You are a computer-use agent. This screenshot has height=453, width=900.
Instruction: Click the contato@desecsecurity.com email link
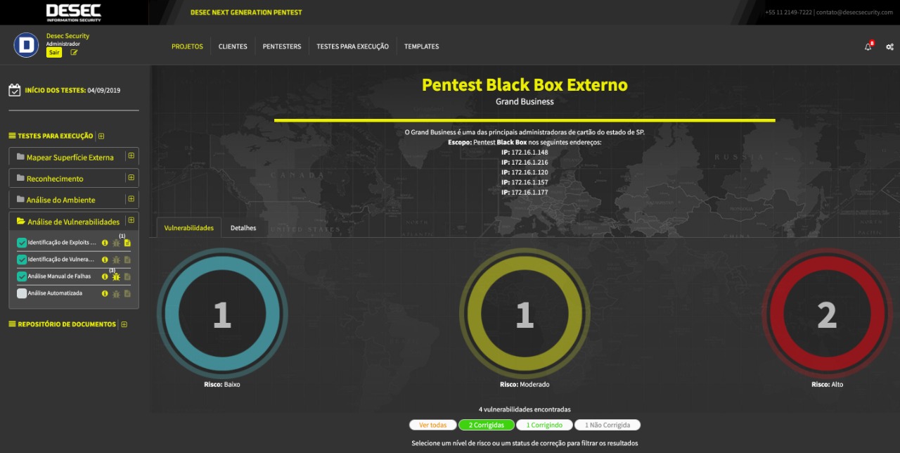click(856, 13)
